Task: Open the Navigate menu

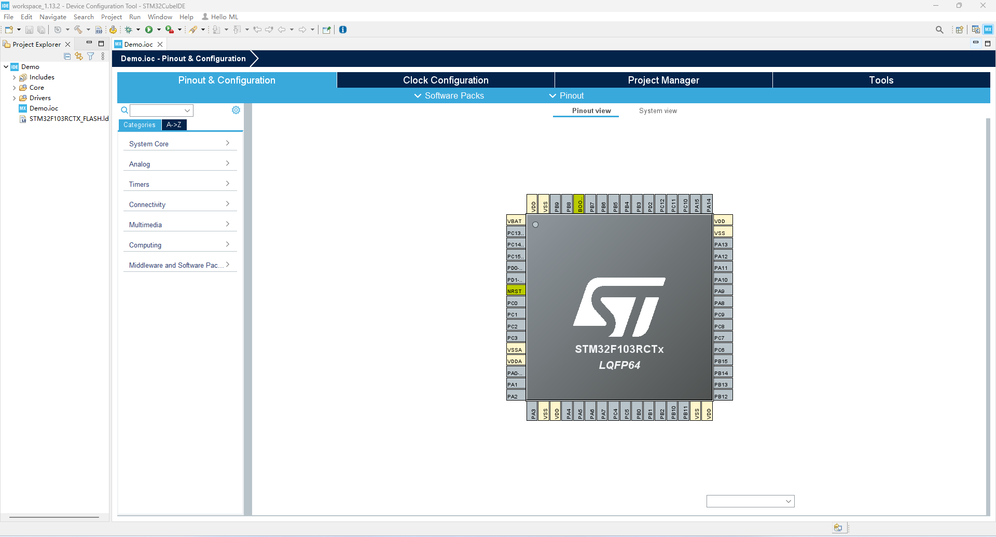Action: point(53,17)
